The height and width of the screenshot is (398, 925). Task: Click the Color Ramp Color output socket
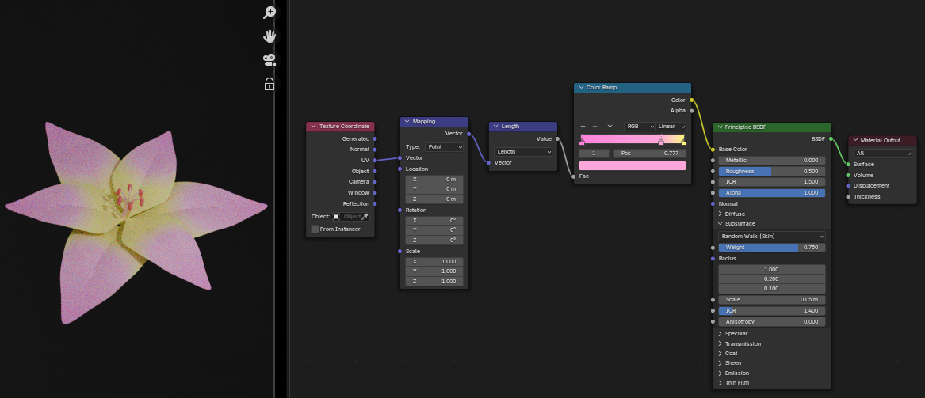pos(691,100)
